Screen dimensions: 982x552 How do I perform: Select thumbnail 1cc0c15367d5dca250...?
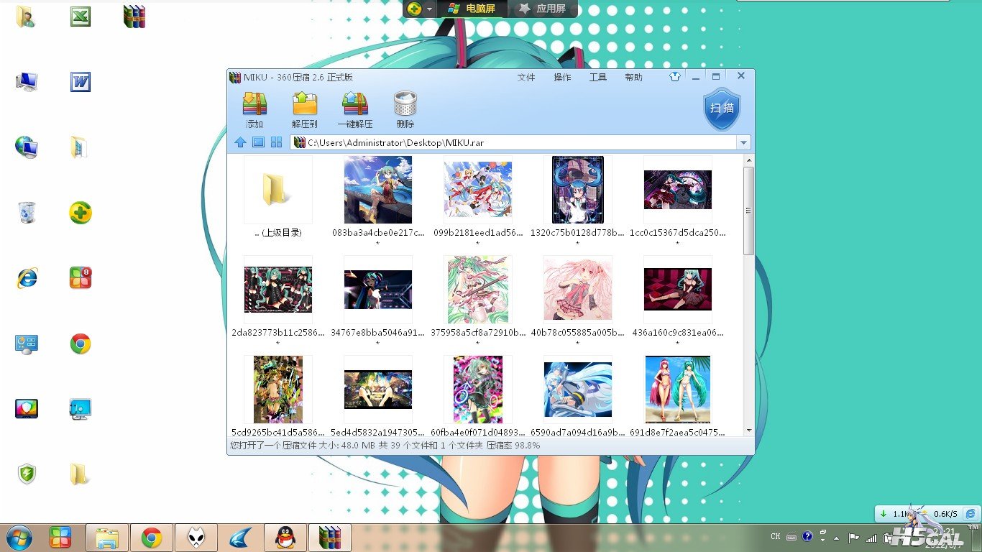pos(678,190)
